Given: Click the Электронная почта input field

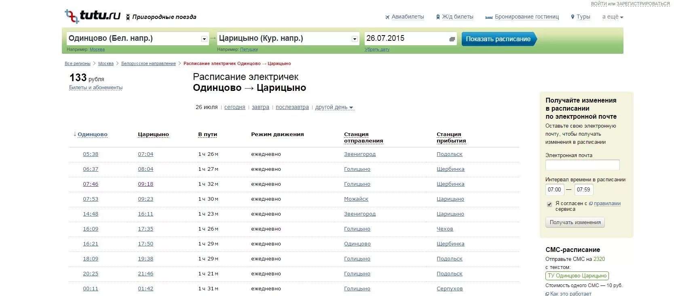Looking at the screenshot, I should coord(582,165).
